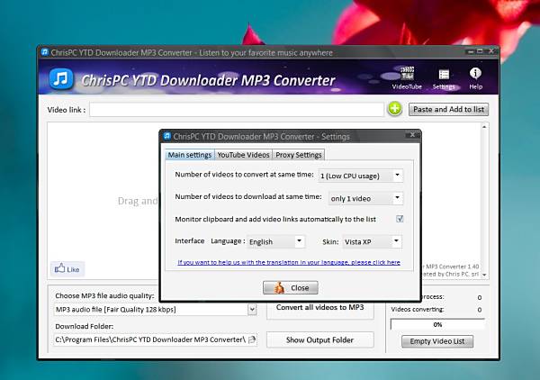Minimize the main ChrisPC window
Viewport: 540px width, 380px height.
pyautogui.click(x=471, y=51)
